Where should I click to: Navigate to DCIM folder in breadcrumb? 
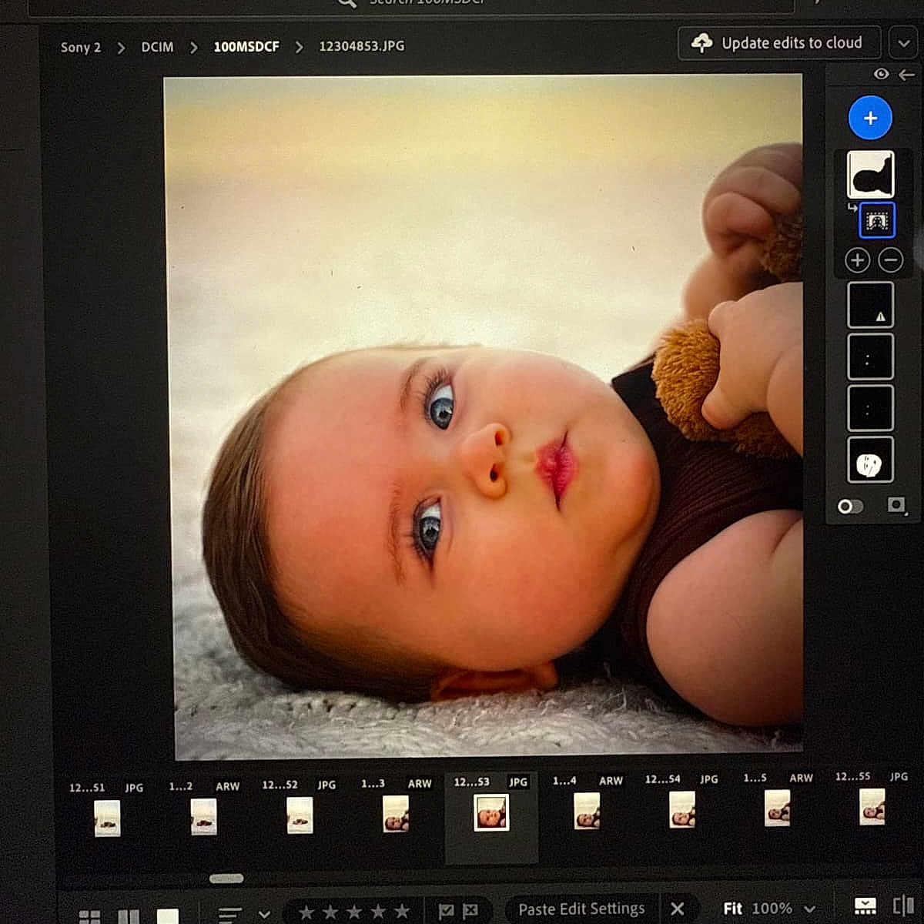pyautogui.click(x=157, y=47)
